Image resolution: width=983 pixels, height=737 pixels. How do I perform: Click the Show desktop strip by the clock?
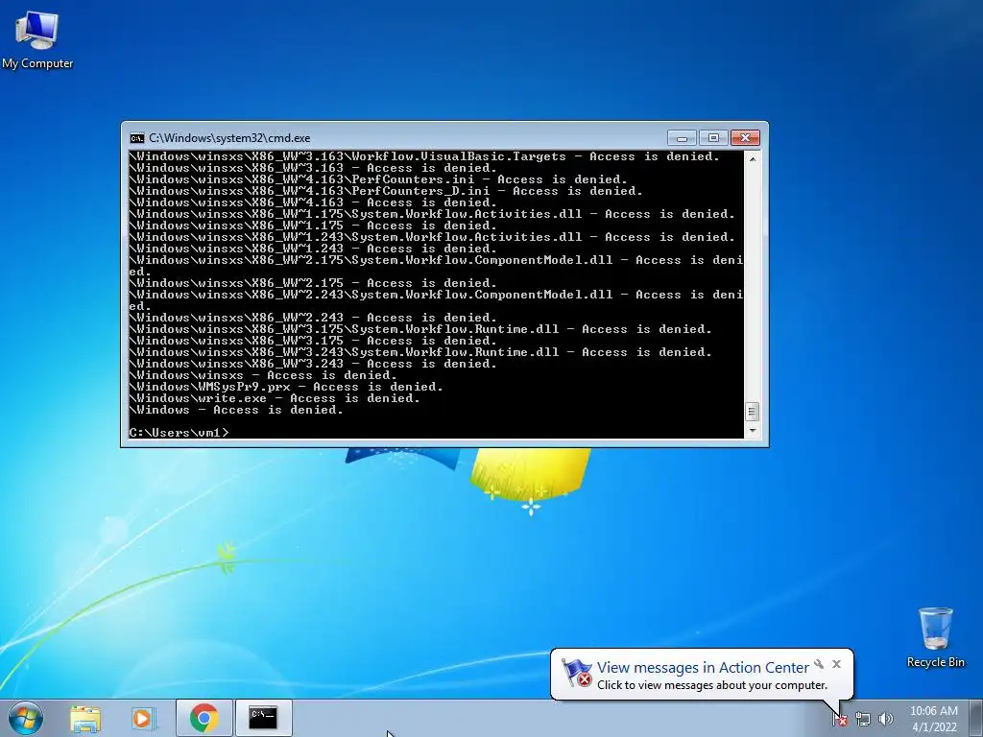click(x=976, y=718)
